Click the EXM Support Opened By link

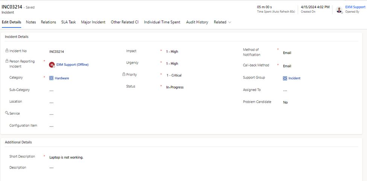(355, 7)
